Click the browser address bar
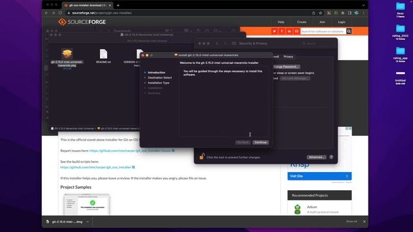 [x=188, y=13]
